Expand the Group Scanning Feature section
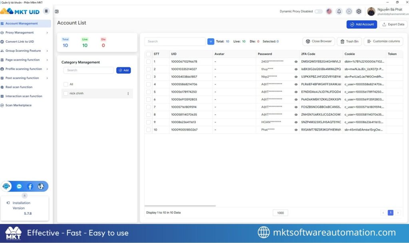 [x=25, y=51]
